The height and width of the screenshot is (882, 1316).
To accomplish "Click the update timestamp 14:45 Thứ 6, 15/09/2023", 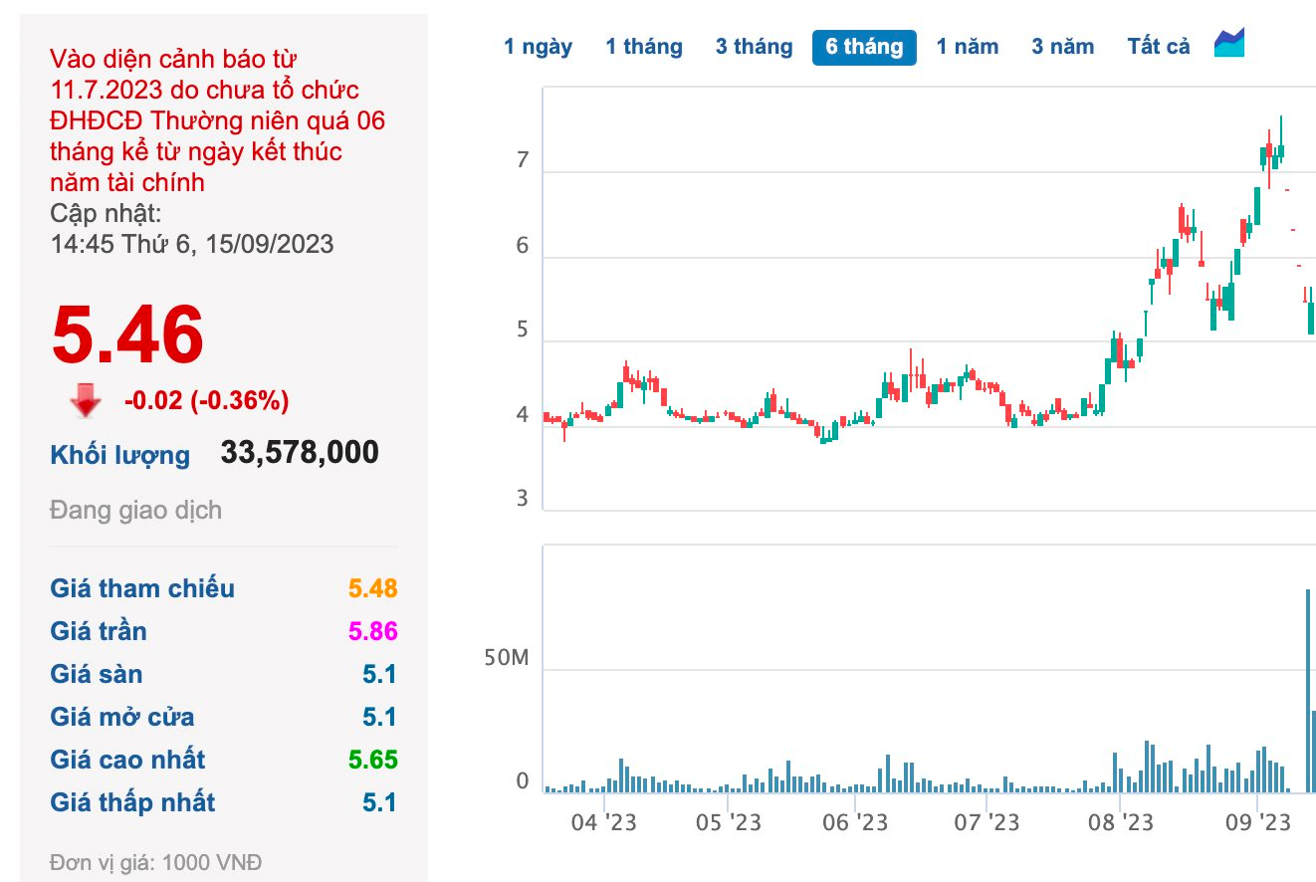I will pyautogui.click(x=192, y=244).
